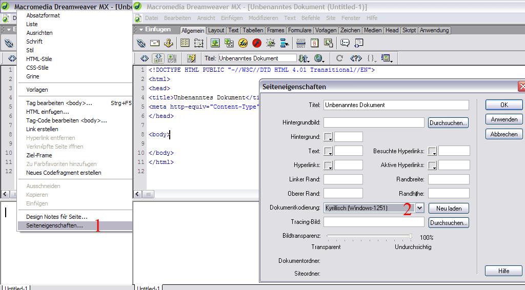Viewport: 525px width, 290px height.
Task: Refresh design view icon
Action: (x=339, y=58)
